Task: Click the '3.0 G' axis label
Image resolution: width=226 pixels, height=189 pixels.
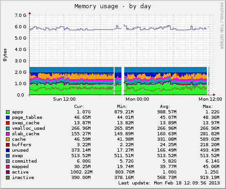Action: click(x=21, y=61)
